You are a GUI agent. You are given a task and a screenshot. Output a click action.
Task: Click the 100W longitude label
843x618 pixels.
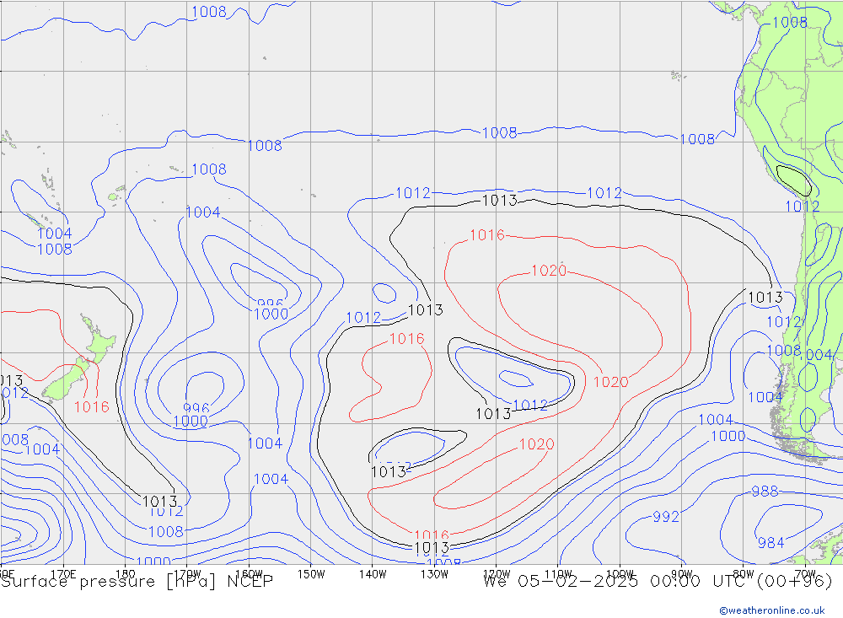coord(620,574)
